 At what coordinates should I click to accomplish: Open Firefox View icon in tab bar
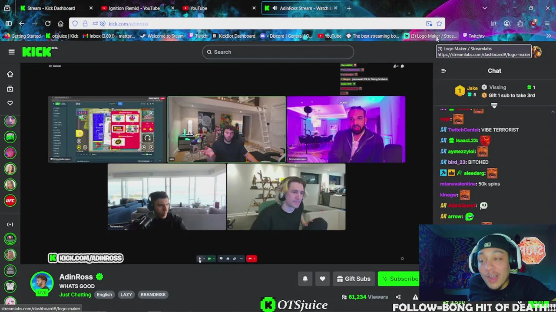coord(7,8)
